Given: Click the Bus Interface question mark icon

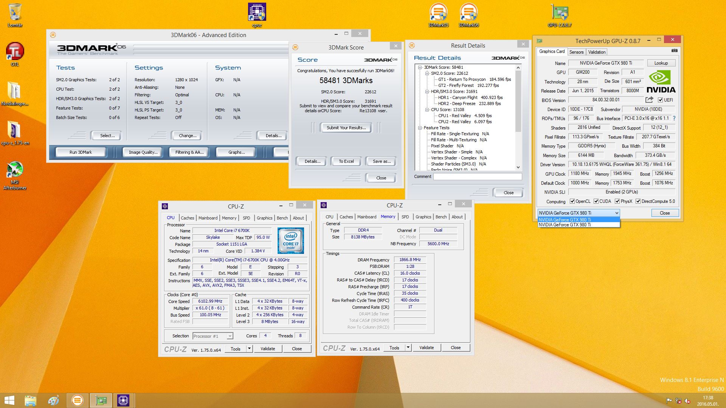Looking at the screenshot, I should point(674,118).
